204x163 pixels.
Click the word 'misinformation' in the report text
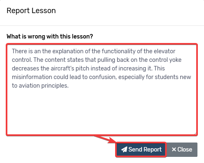pos(32,77)
